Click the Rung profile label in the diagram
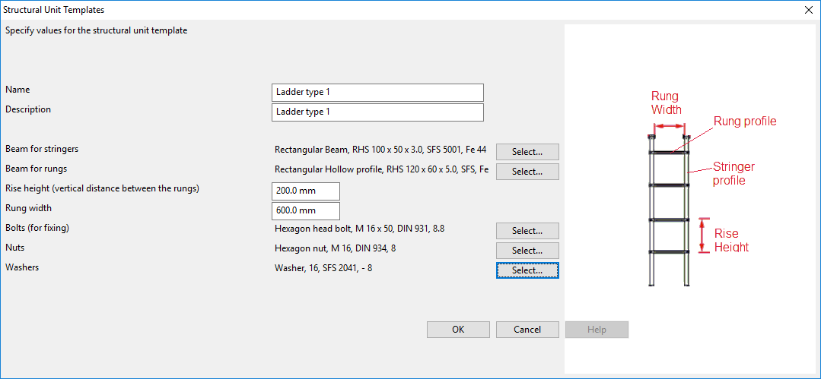The image size is (821, 379). [x=744, y=122]
